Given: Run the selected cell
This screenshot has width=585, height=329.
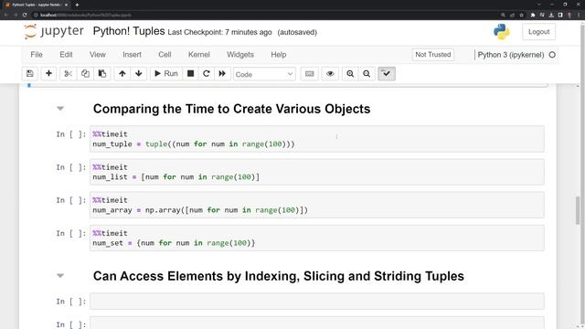Looking at the screenshot, I should [166, 74].
